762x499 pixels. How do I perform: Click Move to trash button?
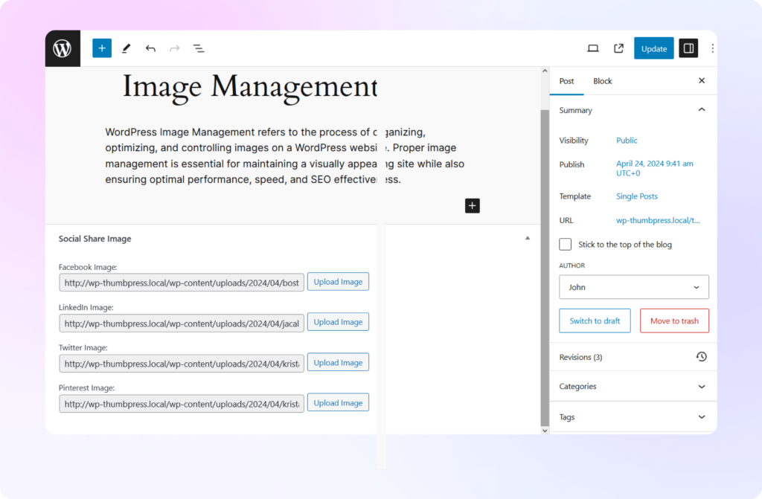(674, 321)
